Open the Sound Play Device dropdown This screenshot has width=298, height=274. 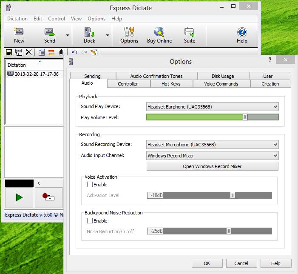click(x=213, y=107)
